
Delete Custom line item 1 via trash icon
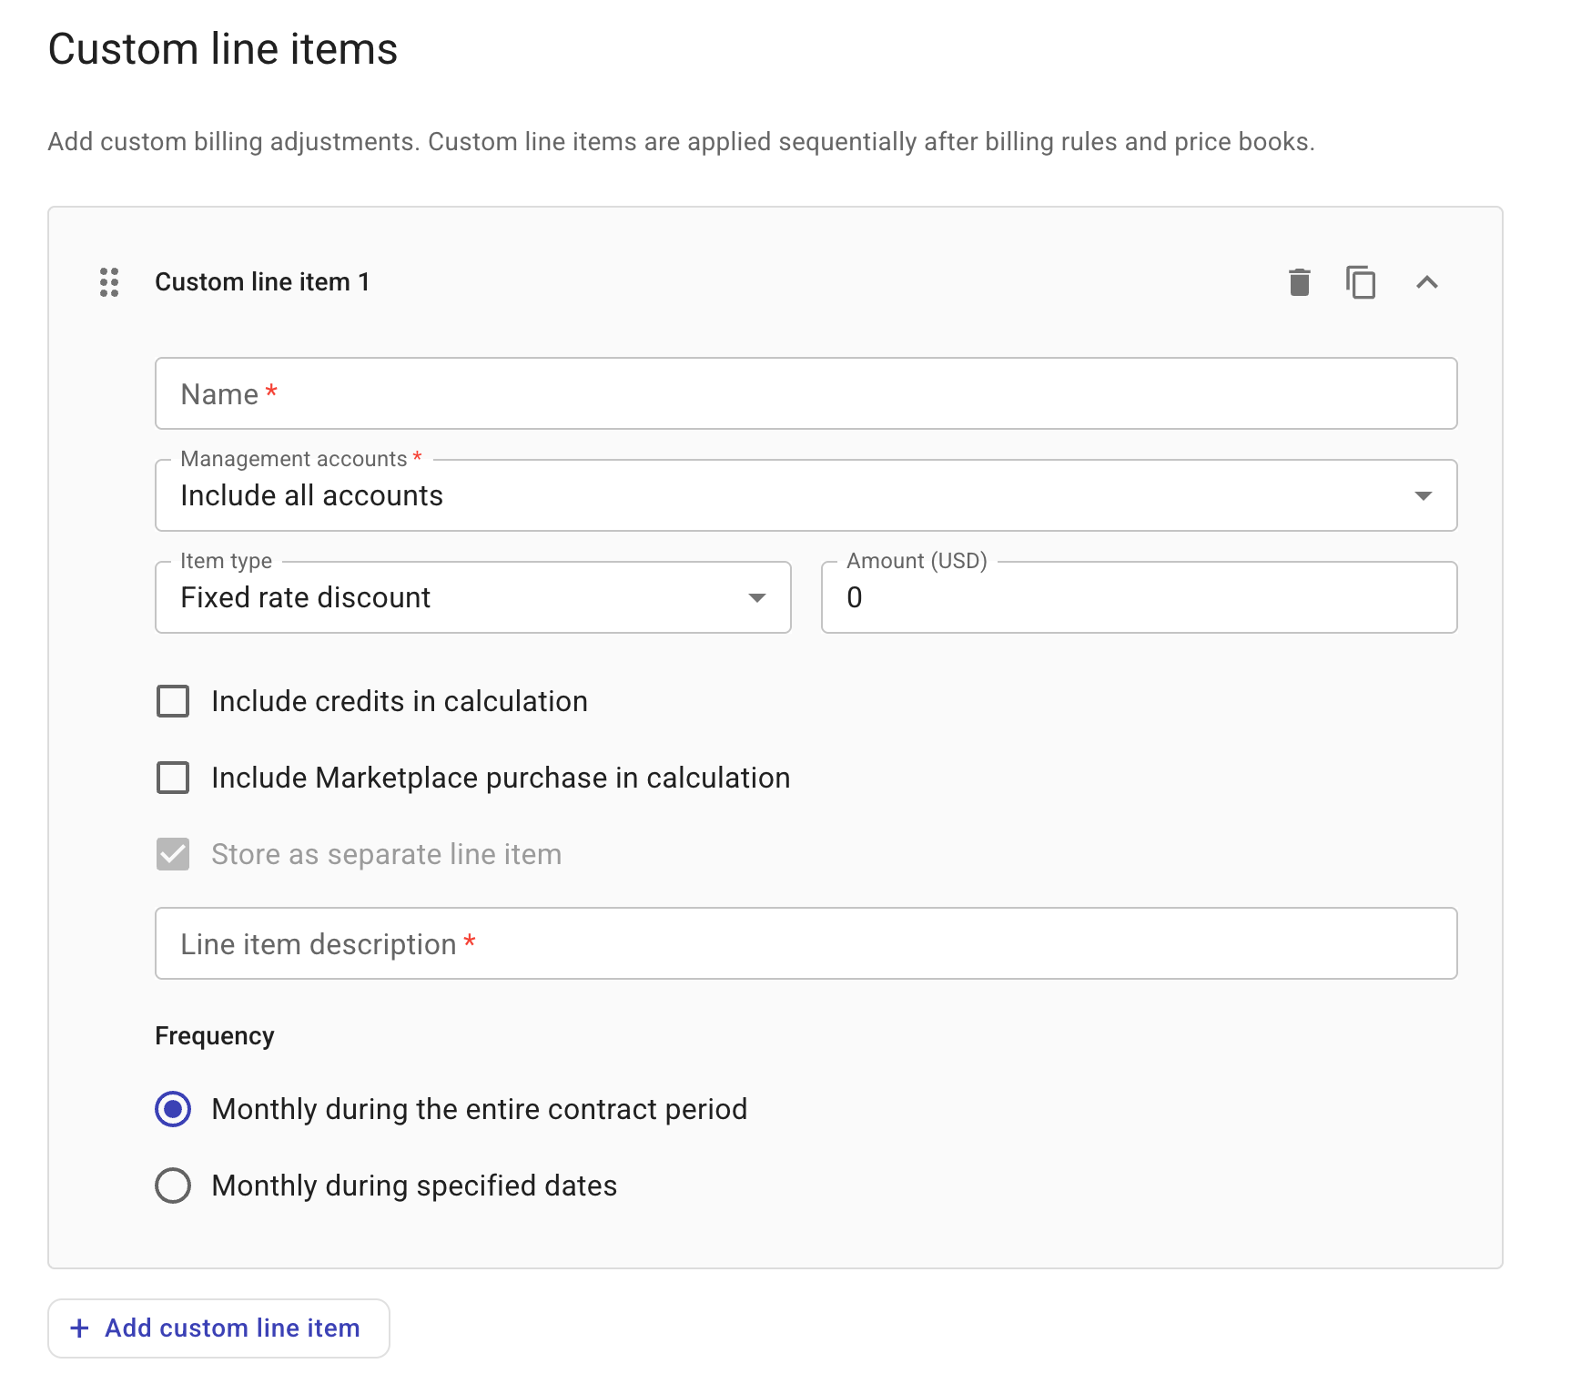pyautogui.click(x=1299, y=282)
